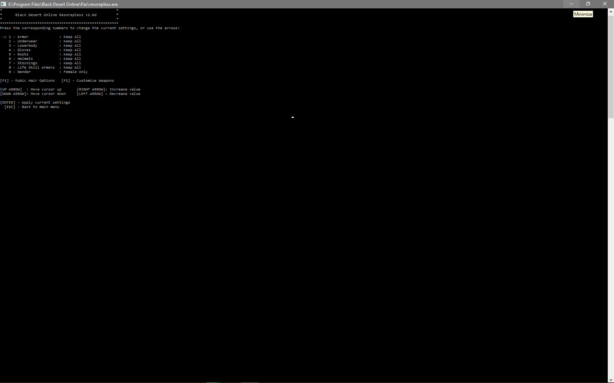Click the 'Female only' value beside Gender
The width and height of the screenshot is (614, 383).
pos(75,72)
